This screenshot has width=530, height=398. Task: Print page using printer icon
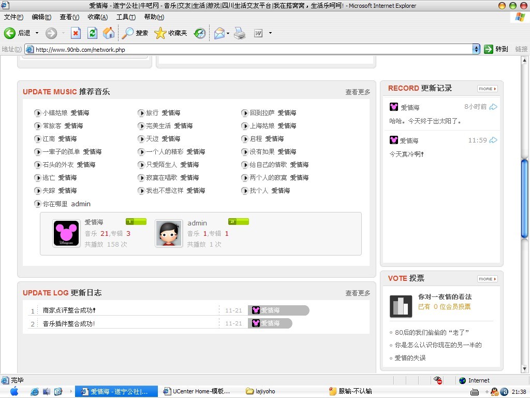point(240,33)
